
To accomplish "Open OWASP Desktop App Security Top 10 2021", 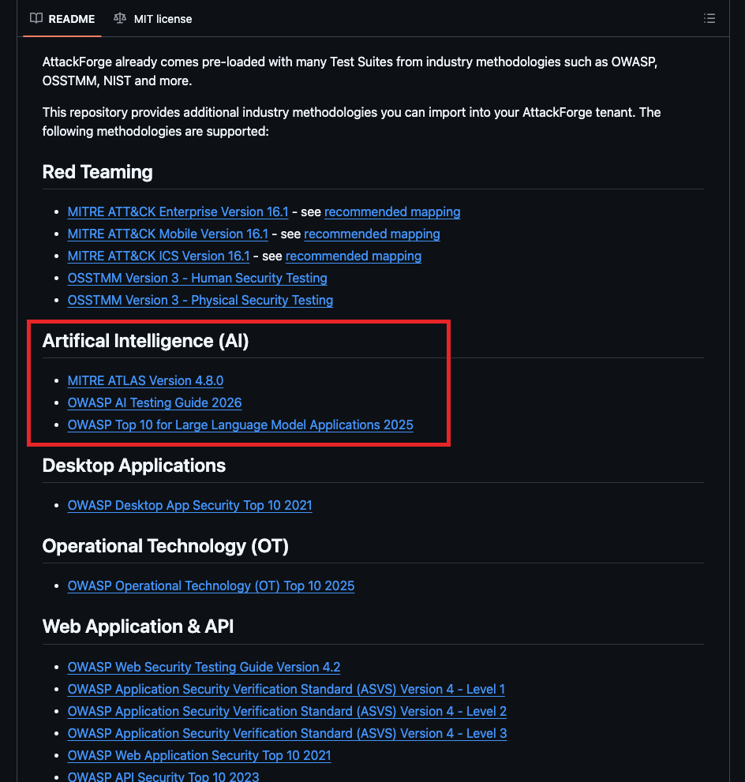I will [x=189, y=505].
